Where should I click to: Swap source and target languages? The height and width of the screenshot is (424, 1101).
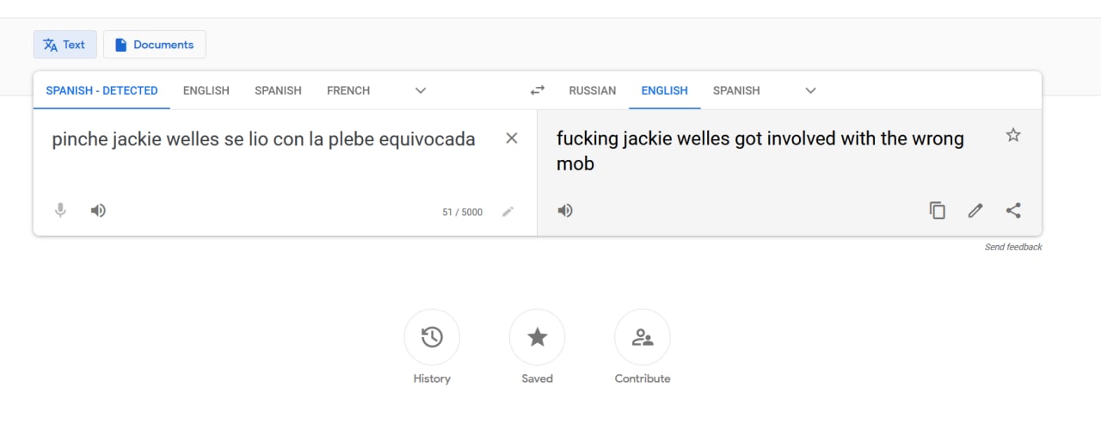[x=538, y=90]
